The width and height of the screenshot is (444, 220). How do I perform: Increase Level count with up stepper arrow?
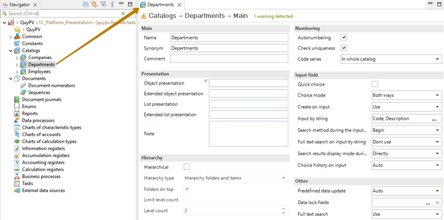coord(284,208)
